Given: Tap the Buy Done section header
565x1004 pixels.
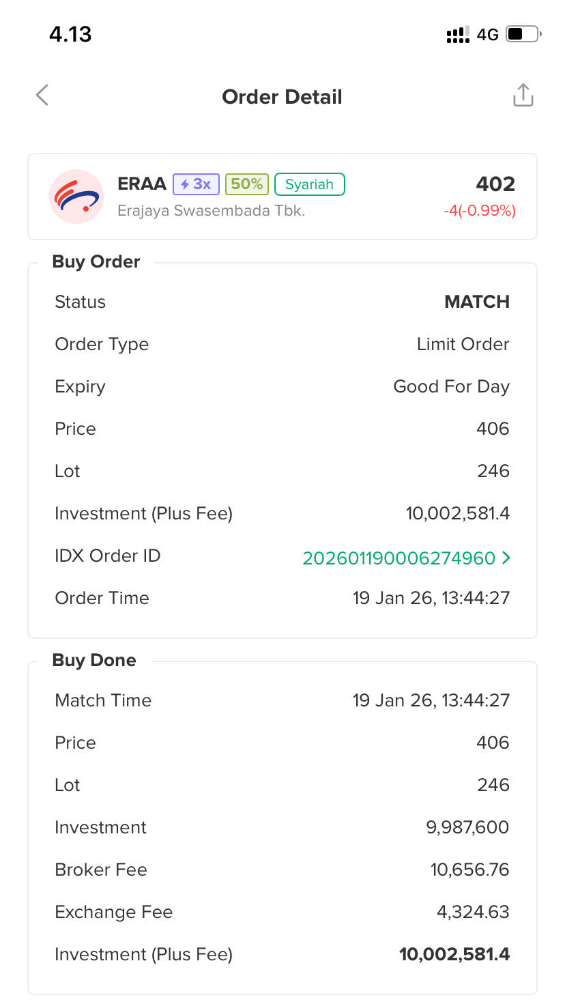Looking at the screenshot, I should [94, 661].
